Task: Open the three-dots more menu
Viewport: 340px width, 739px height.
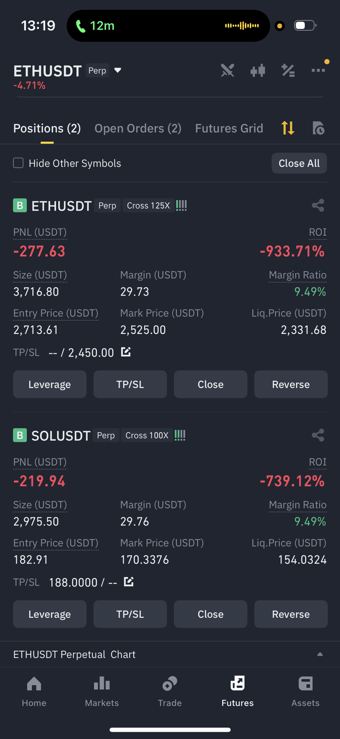Action: click(x=318, y=70)
